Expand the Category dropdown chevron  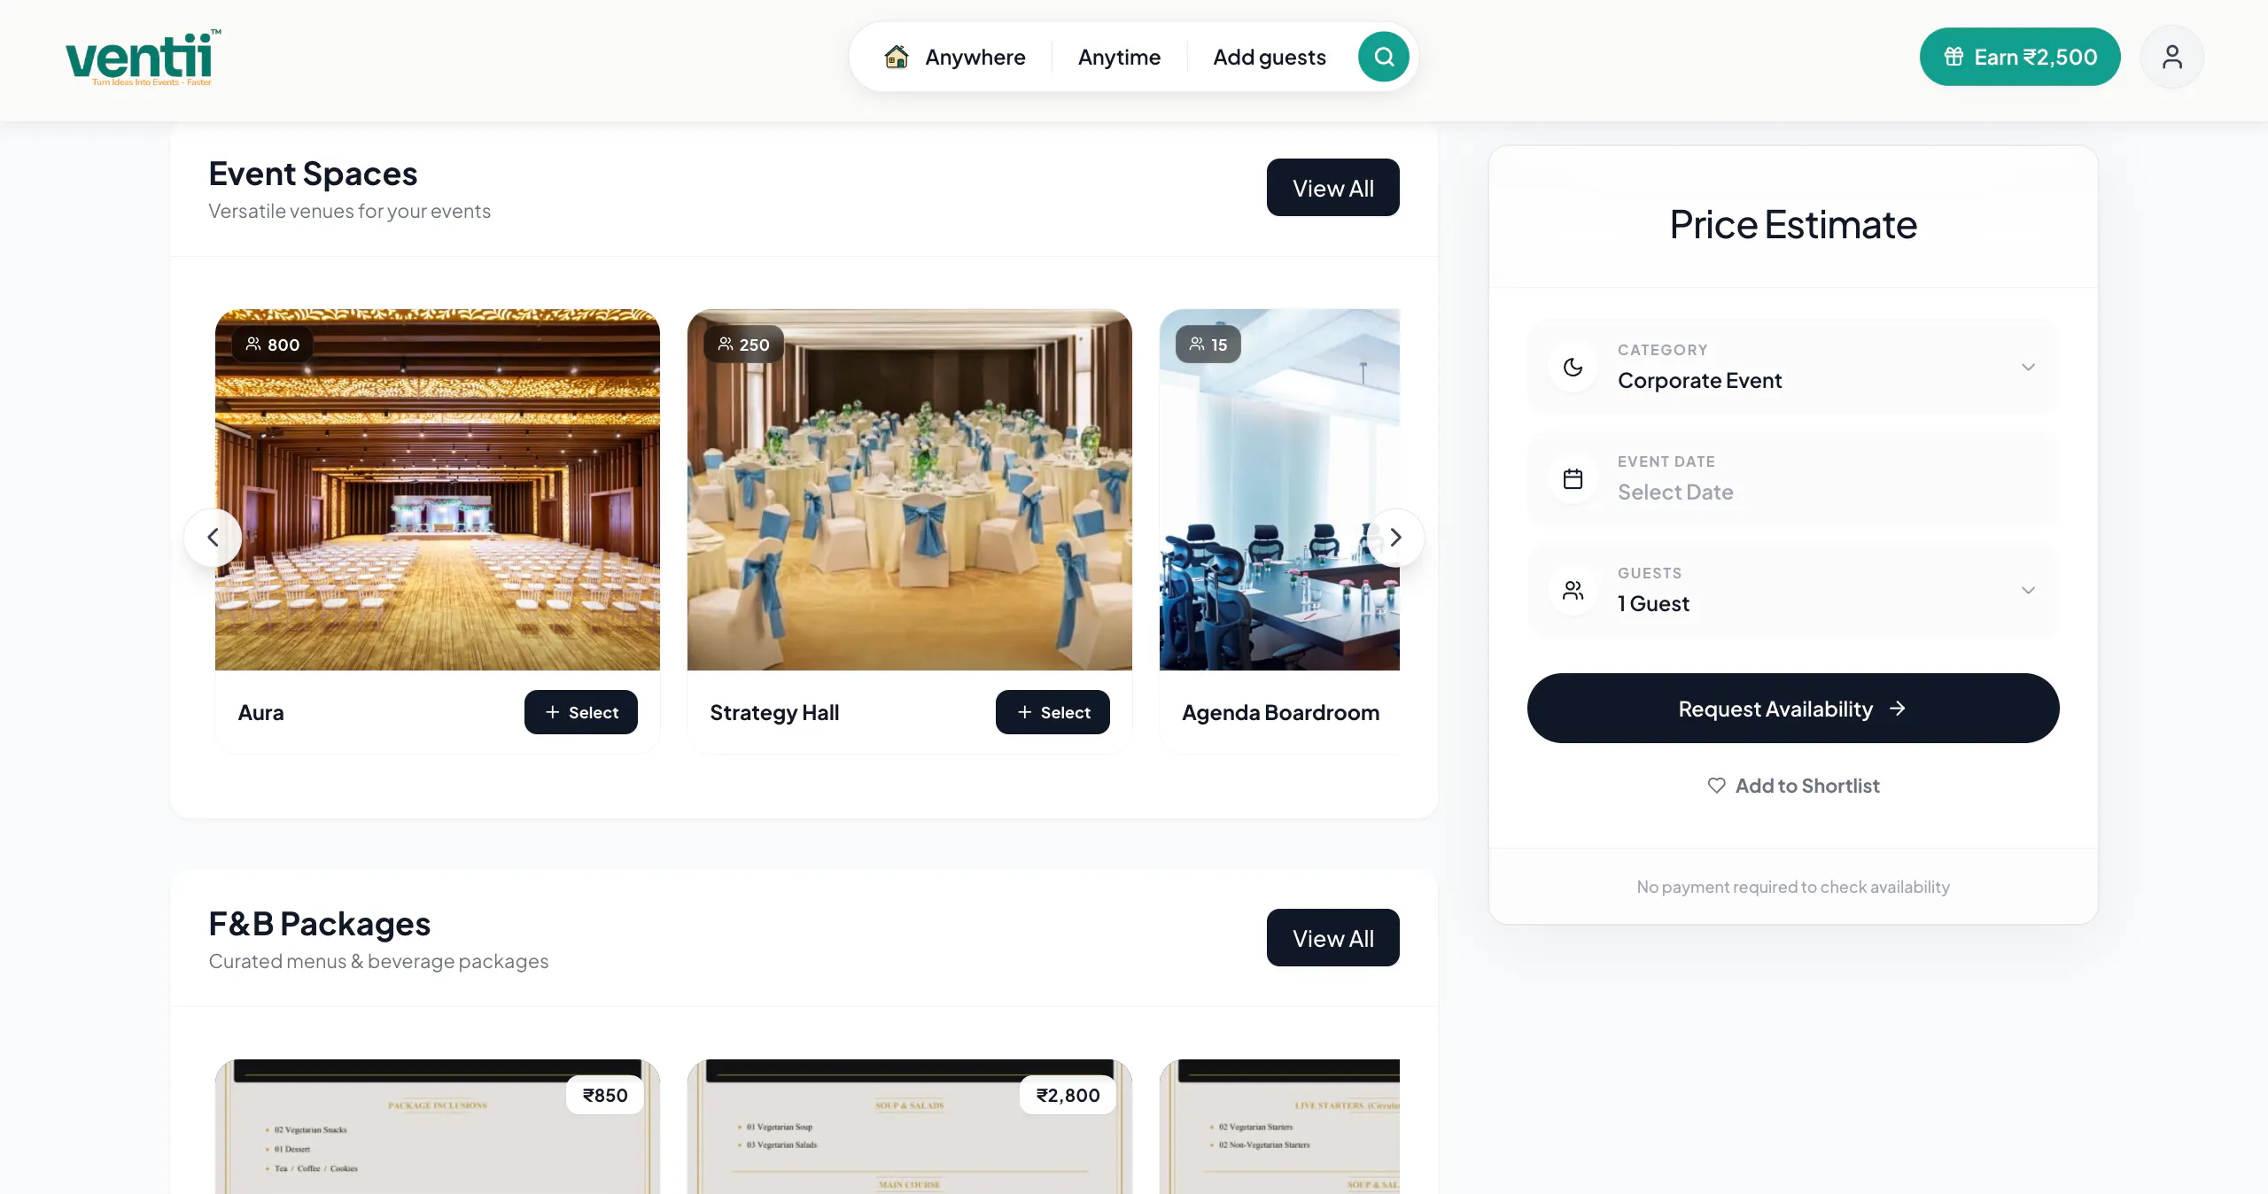[2028, 367]
